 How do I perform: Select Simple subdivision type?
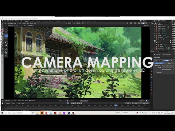170,63
